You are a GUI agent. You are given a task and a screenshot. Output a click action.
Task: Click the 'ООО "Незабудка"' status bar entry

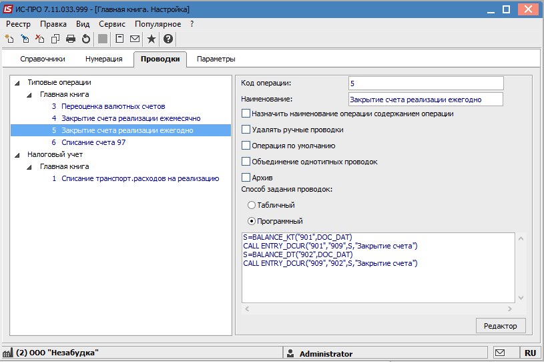(57, 353)
